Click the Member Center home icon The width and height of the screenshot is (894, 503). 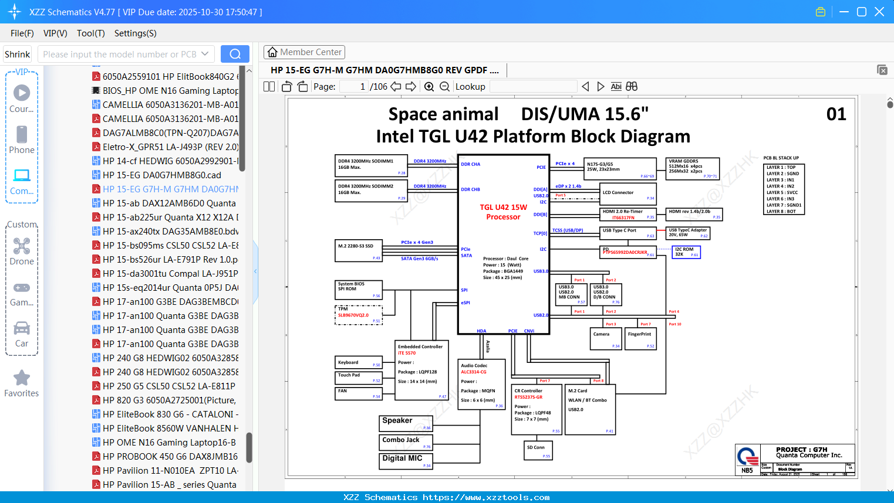272,52
